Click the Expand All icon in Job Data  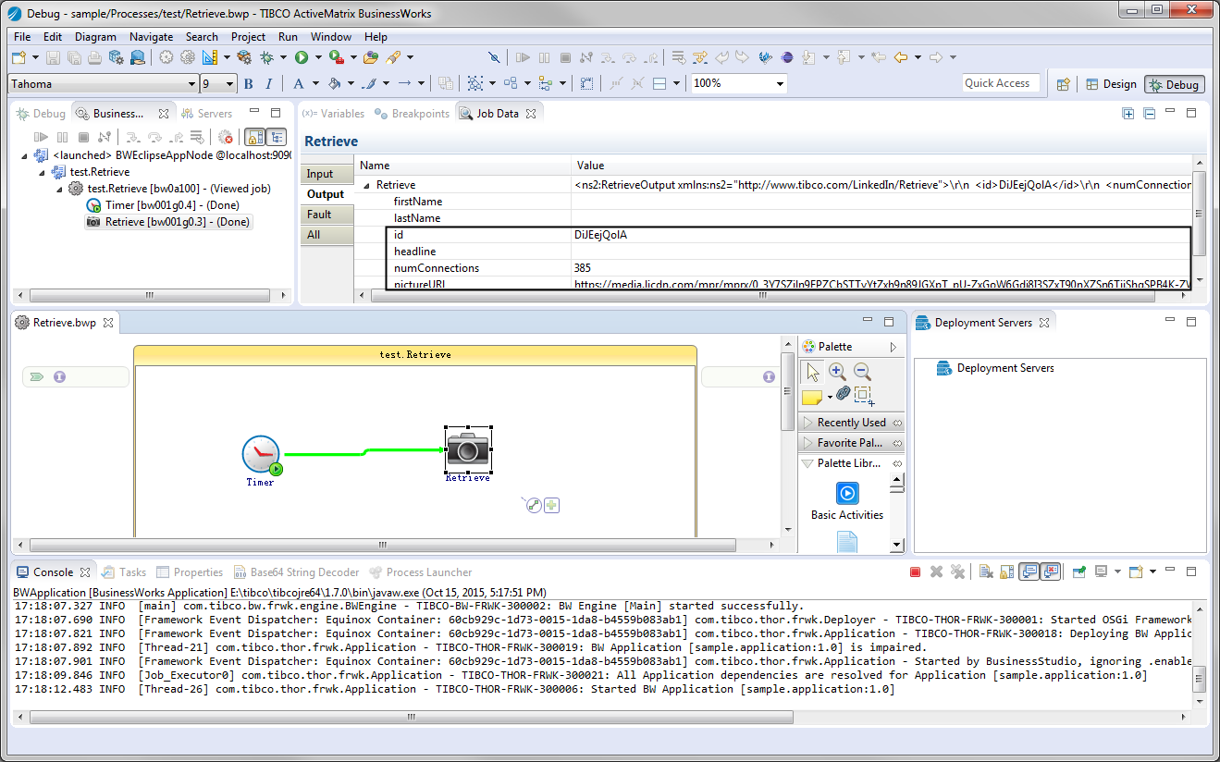tap(1128, 114)
